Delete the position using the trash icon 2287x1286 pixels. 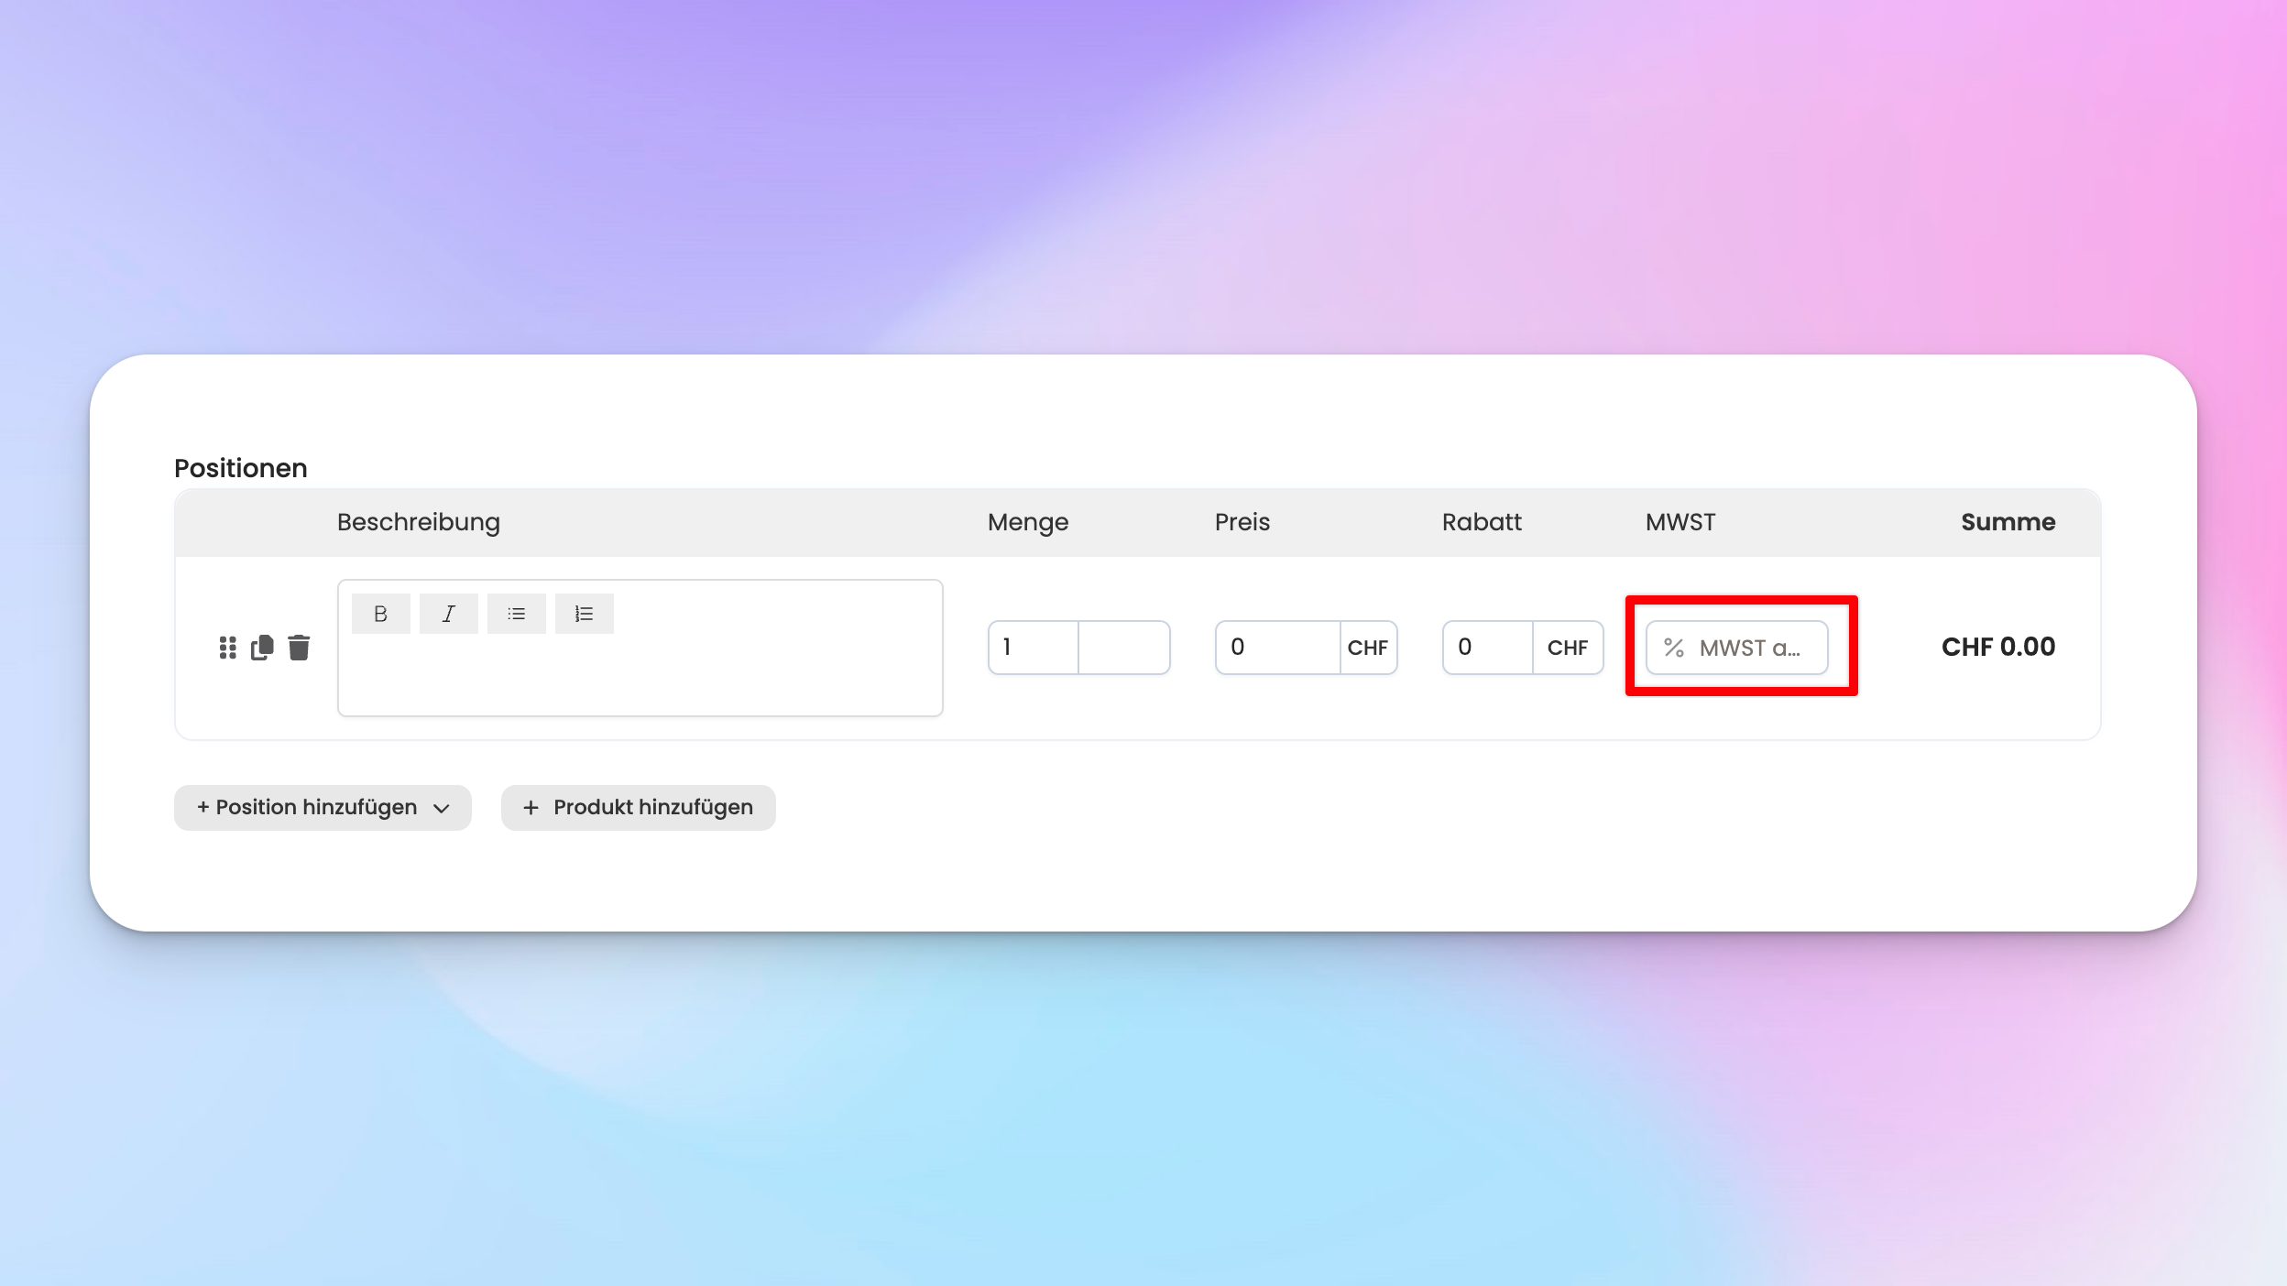(299, 648)
